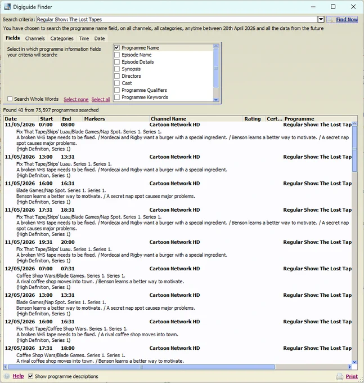364x383 pixels.
Task: Click the Print link
Action: pyautogui.click(x=352, y=376)
